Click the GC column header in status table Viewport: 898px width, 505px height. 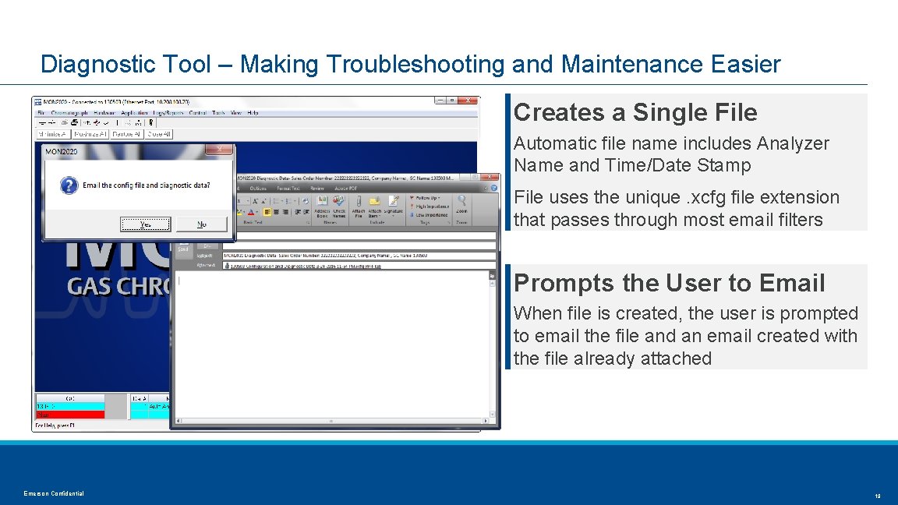coord(70,398)
